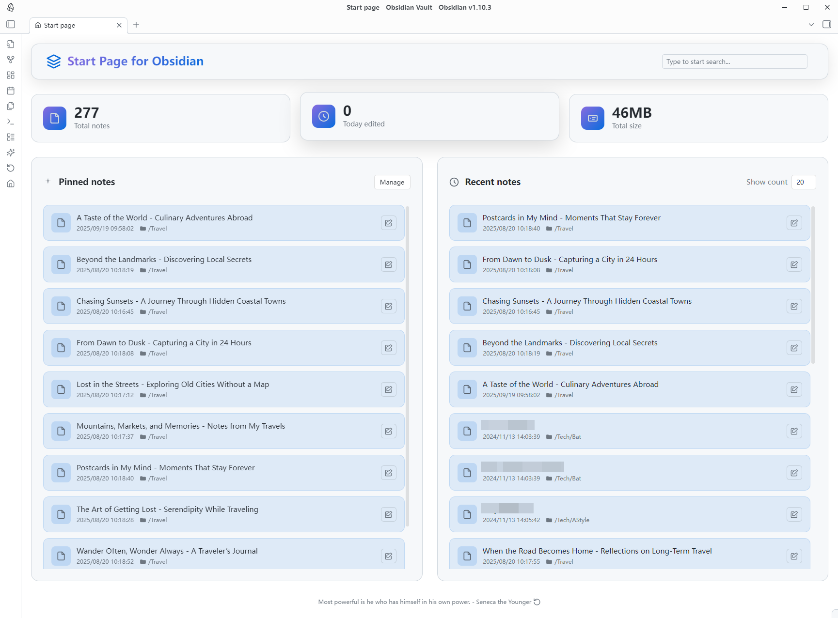
Task: Click the Today edited clock icon
Action: pos(324,116)
